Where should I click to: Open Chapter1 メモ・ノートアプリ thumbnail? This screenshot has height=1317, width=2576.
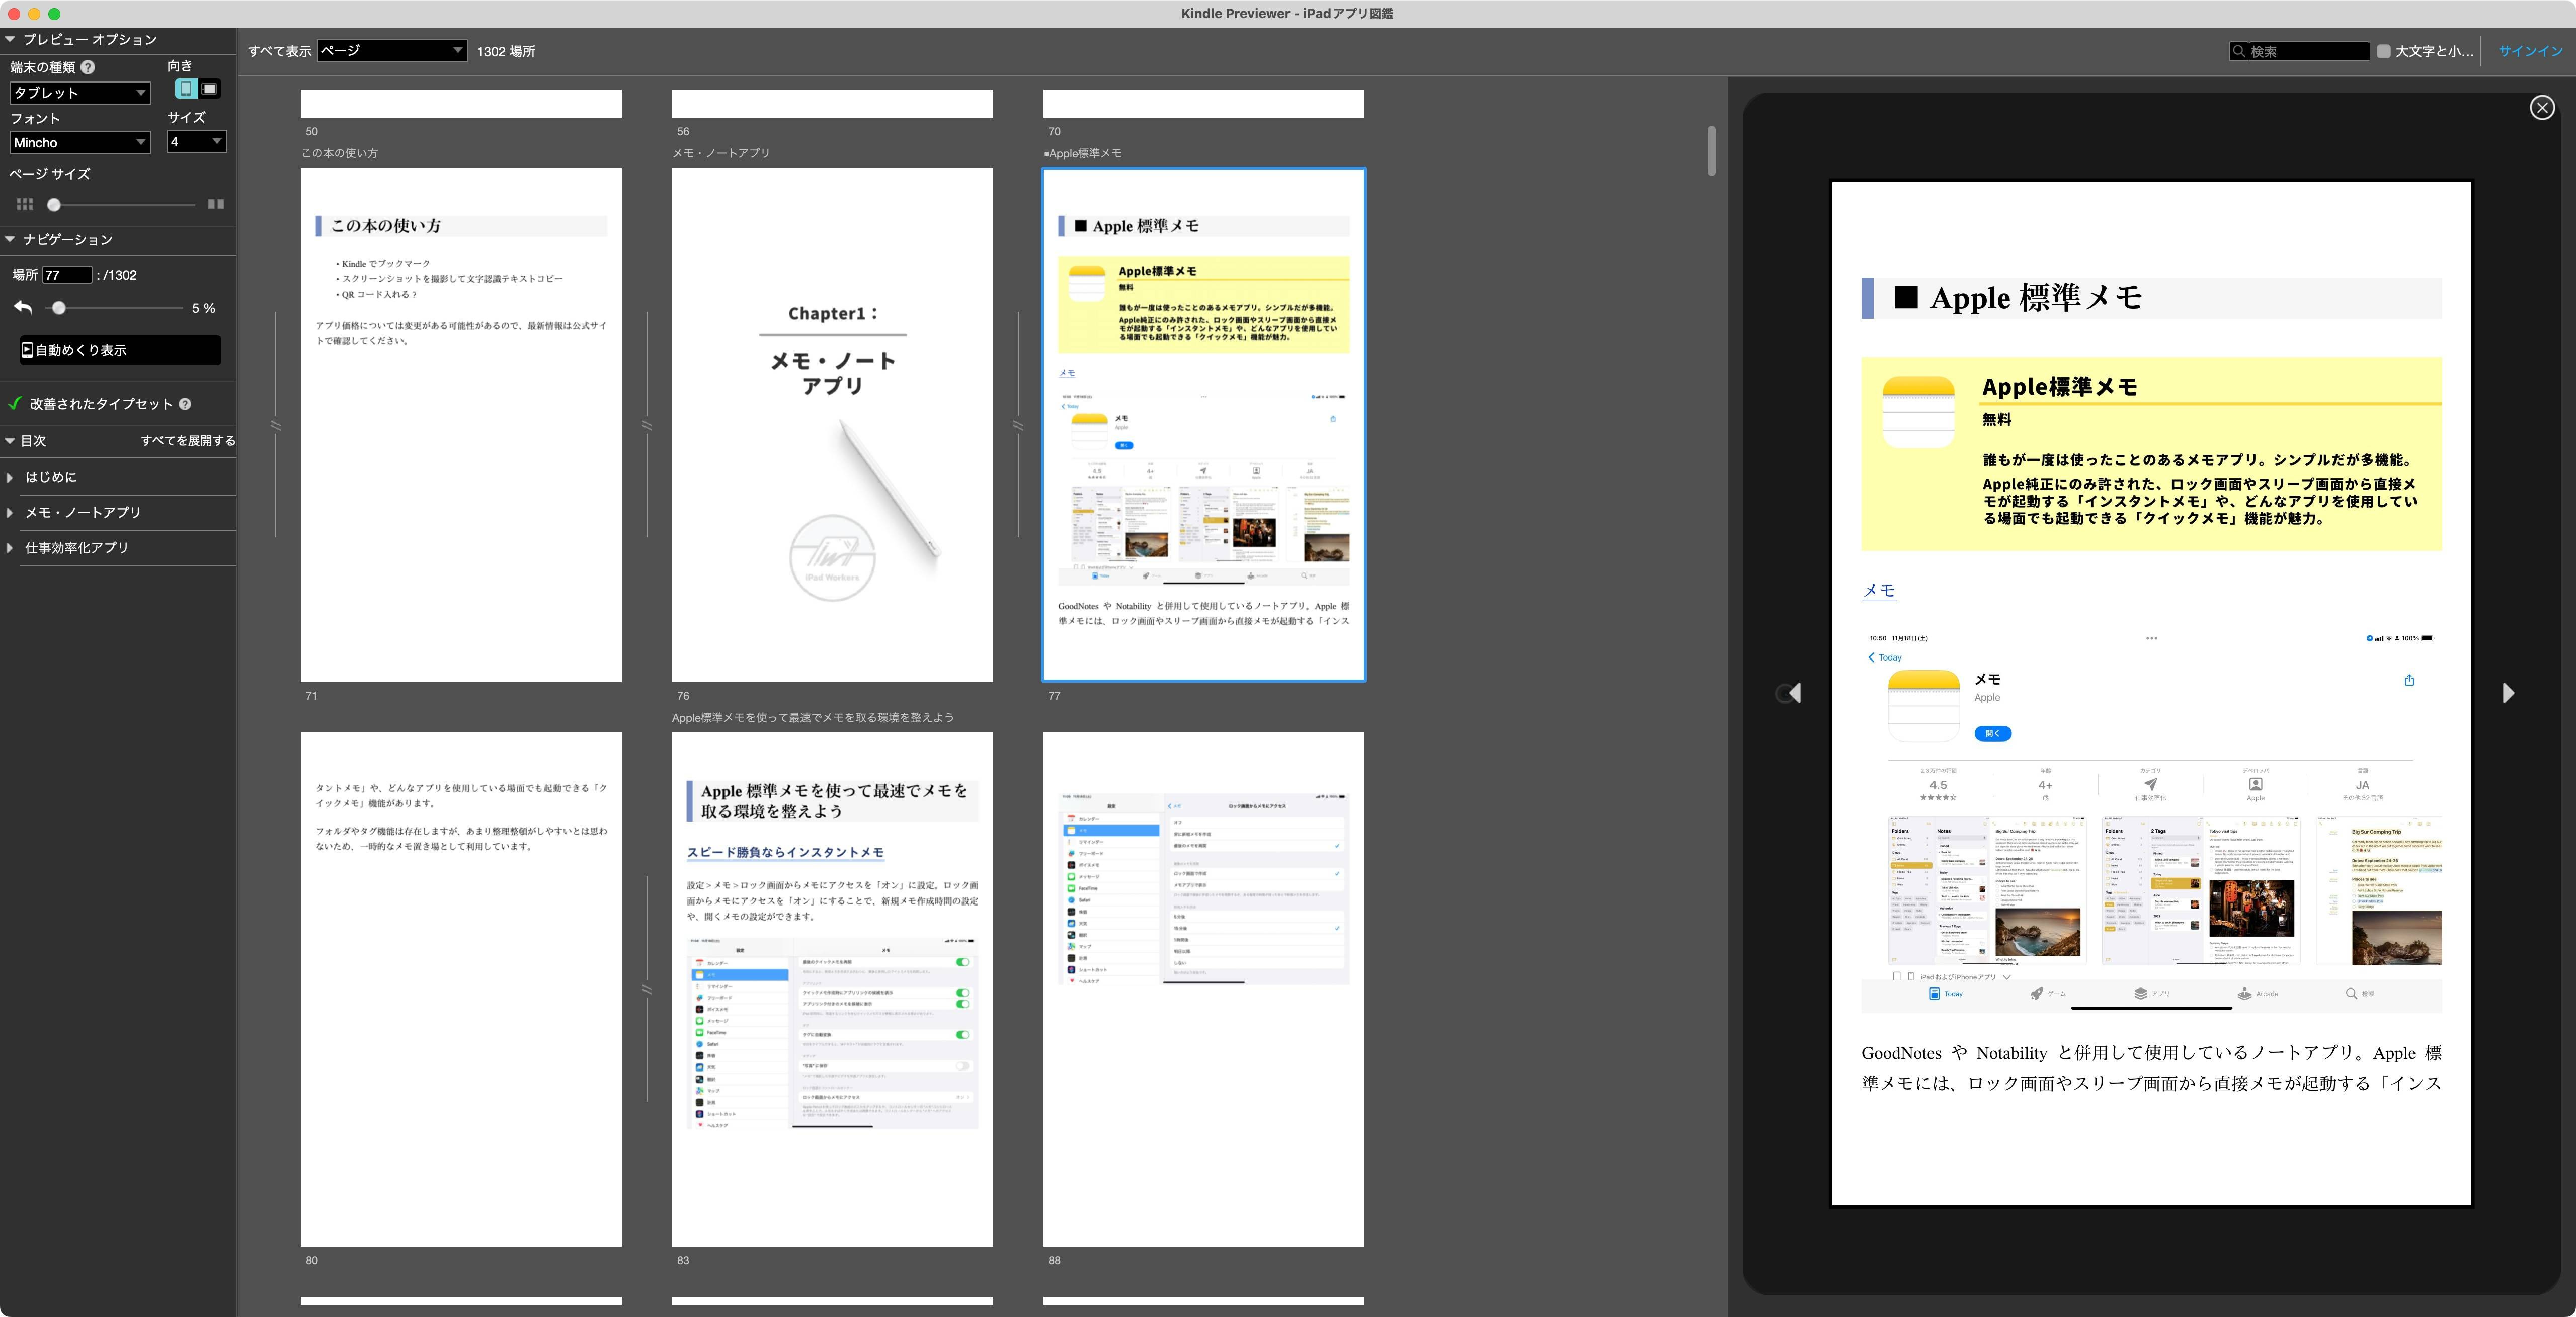832,425
